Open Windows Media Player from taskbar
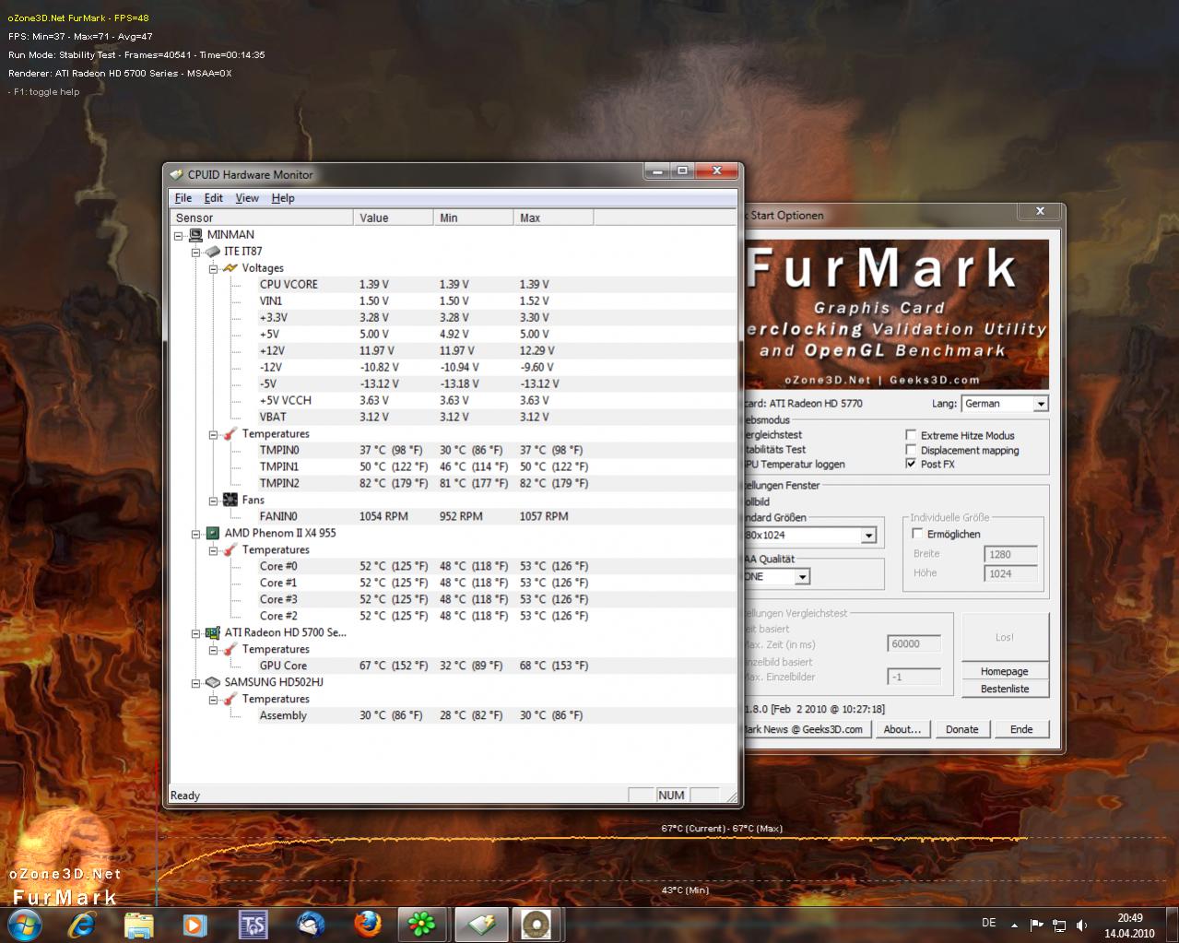Image resolution: width=1179 pixels, height=943 pixels. 195,925
